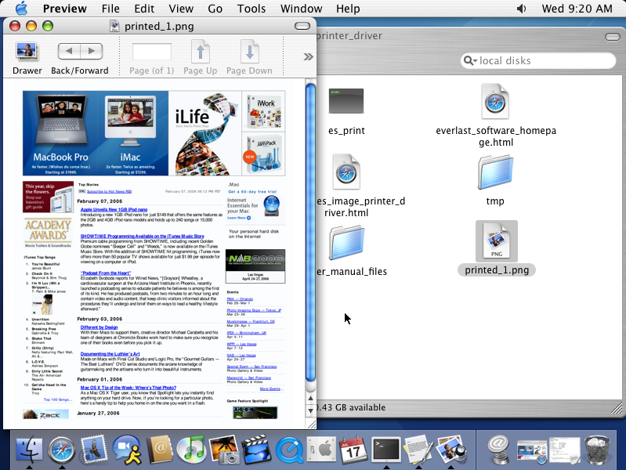Click the printed_1.png file name label
This screenshot has height=470, width=626.
point(497,270)
